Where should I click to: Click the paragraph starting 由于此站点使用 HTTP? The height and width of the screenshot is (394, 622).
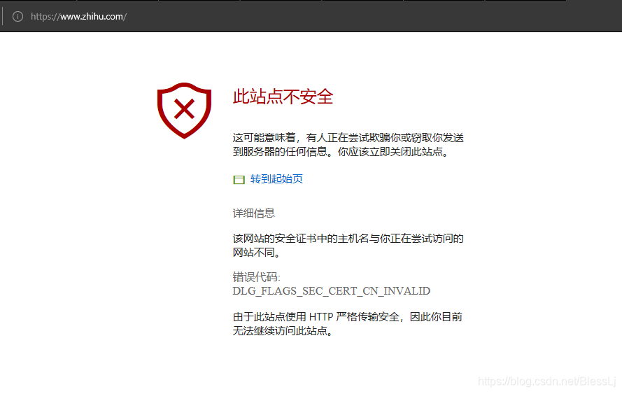click(x=348, y=323)
